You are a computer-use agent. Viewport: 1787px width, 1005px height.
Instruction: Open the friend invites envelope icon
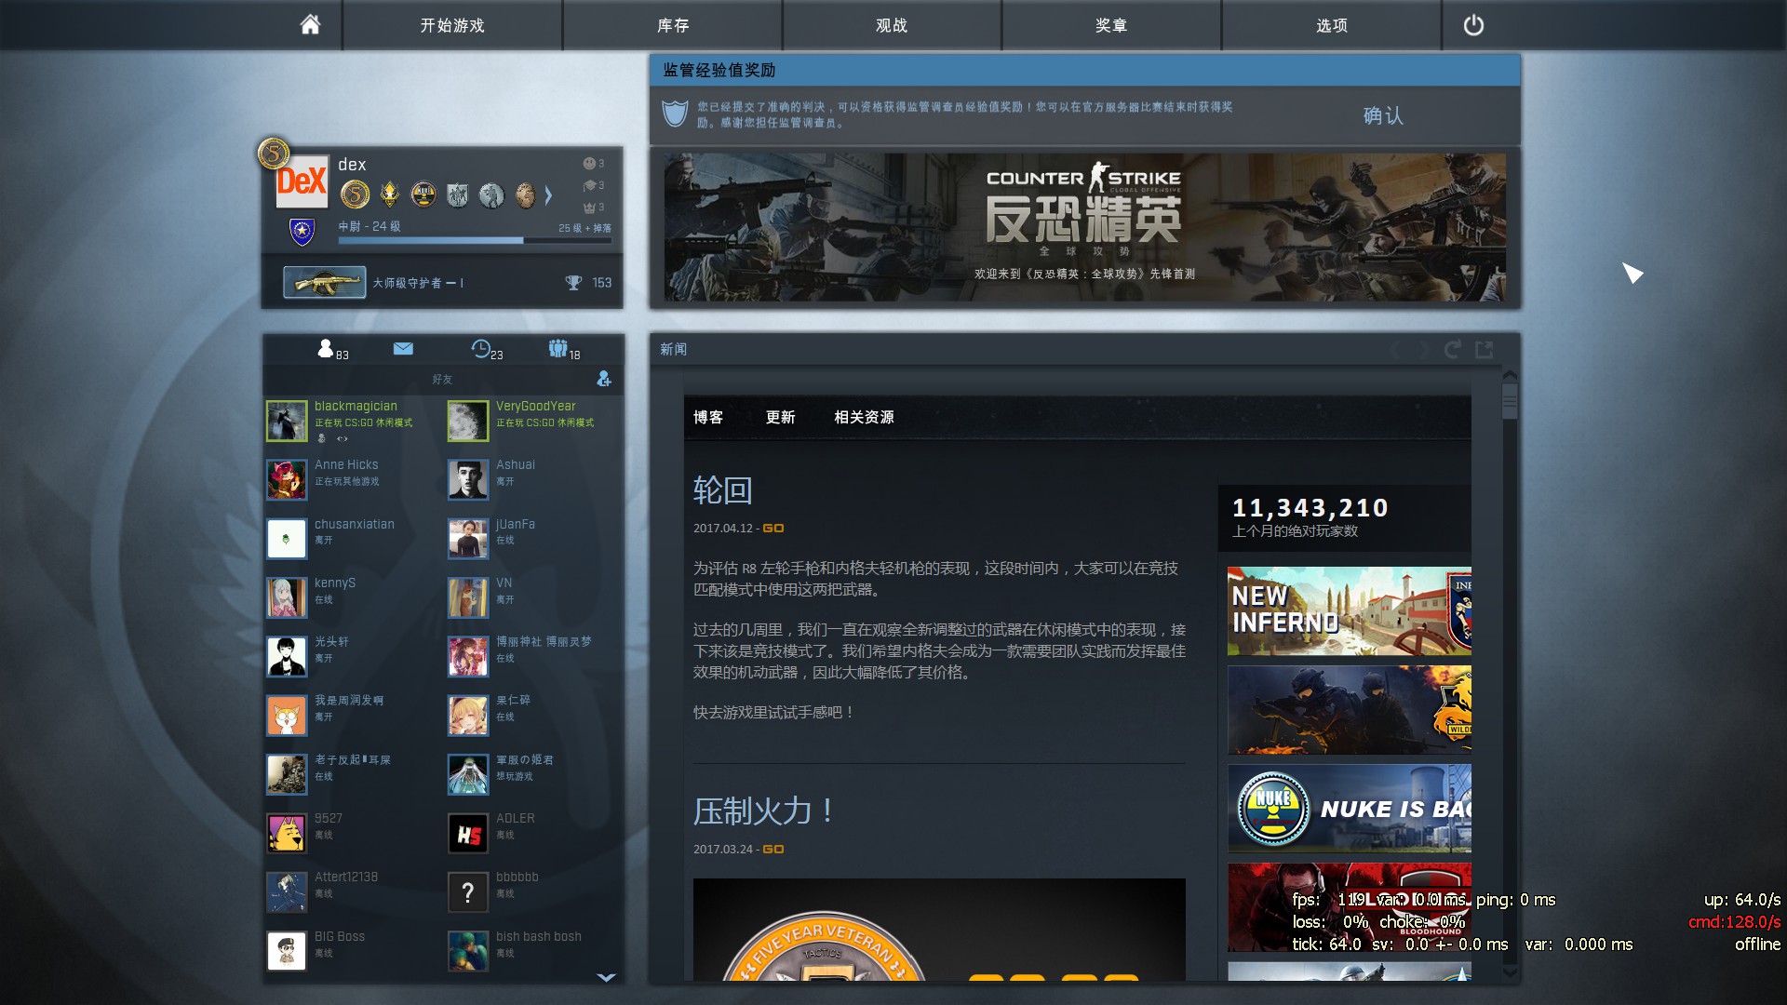(403, 349)
